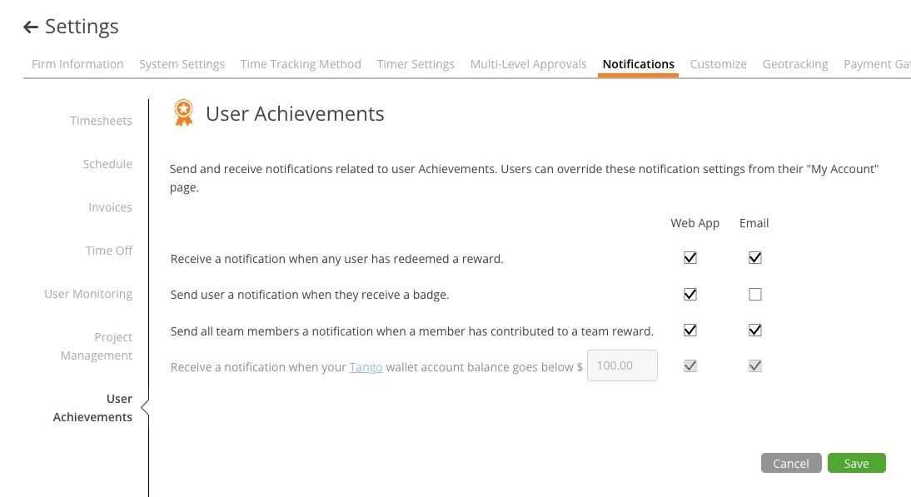Click the Cancel button

click(791, 463)
